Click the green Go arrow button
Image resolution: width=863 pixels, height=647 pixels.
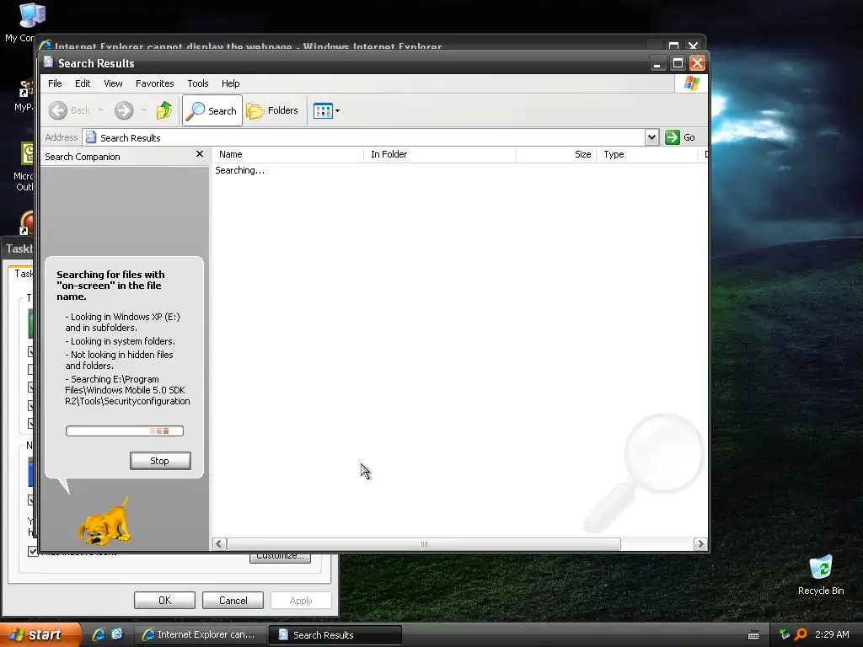(672, 137)
